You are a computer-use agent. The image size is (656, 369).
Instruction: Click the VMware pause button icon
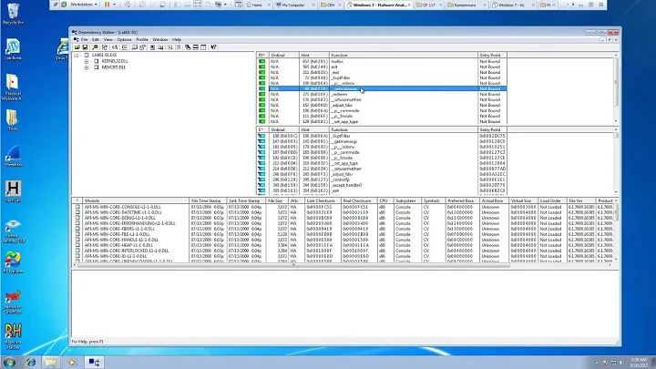click(x=106, y=5)
